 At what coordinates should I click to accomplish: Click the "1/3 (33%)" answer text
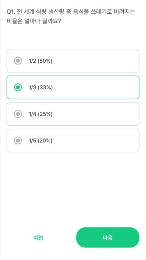coord(40,88)
